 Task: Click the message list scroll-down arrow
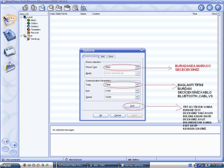coord(219,121)
